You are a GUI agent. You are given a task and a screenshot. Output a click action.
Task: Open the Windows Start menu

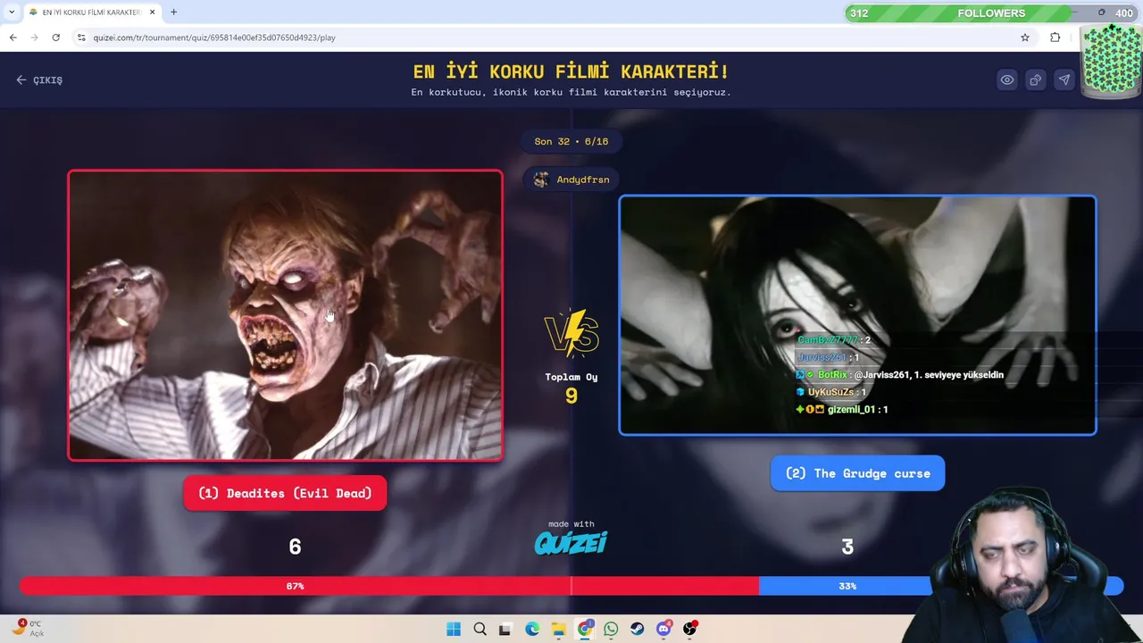point(454,629)
